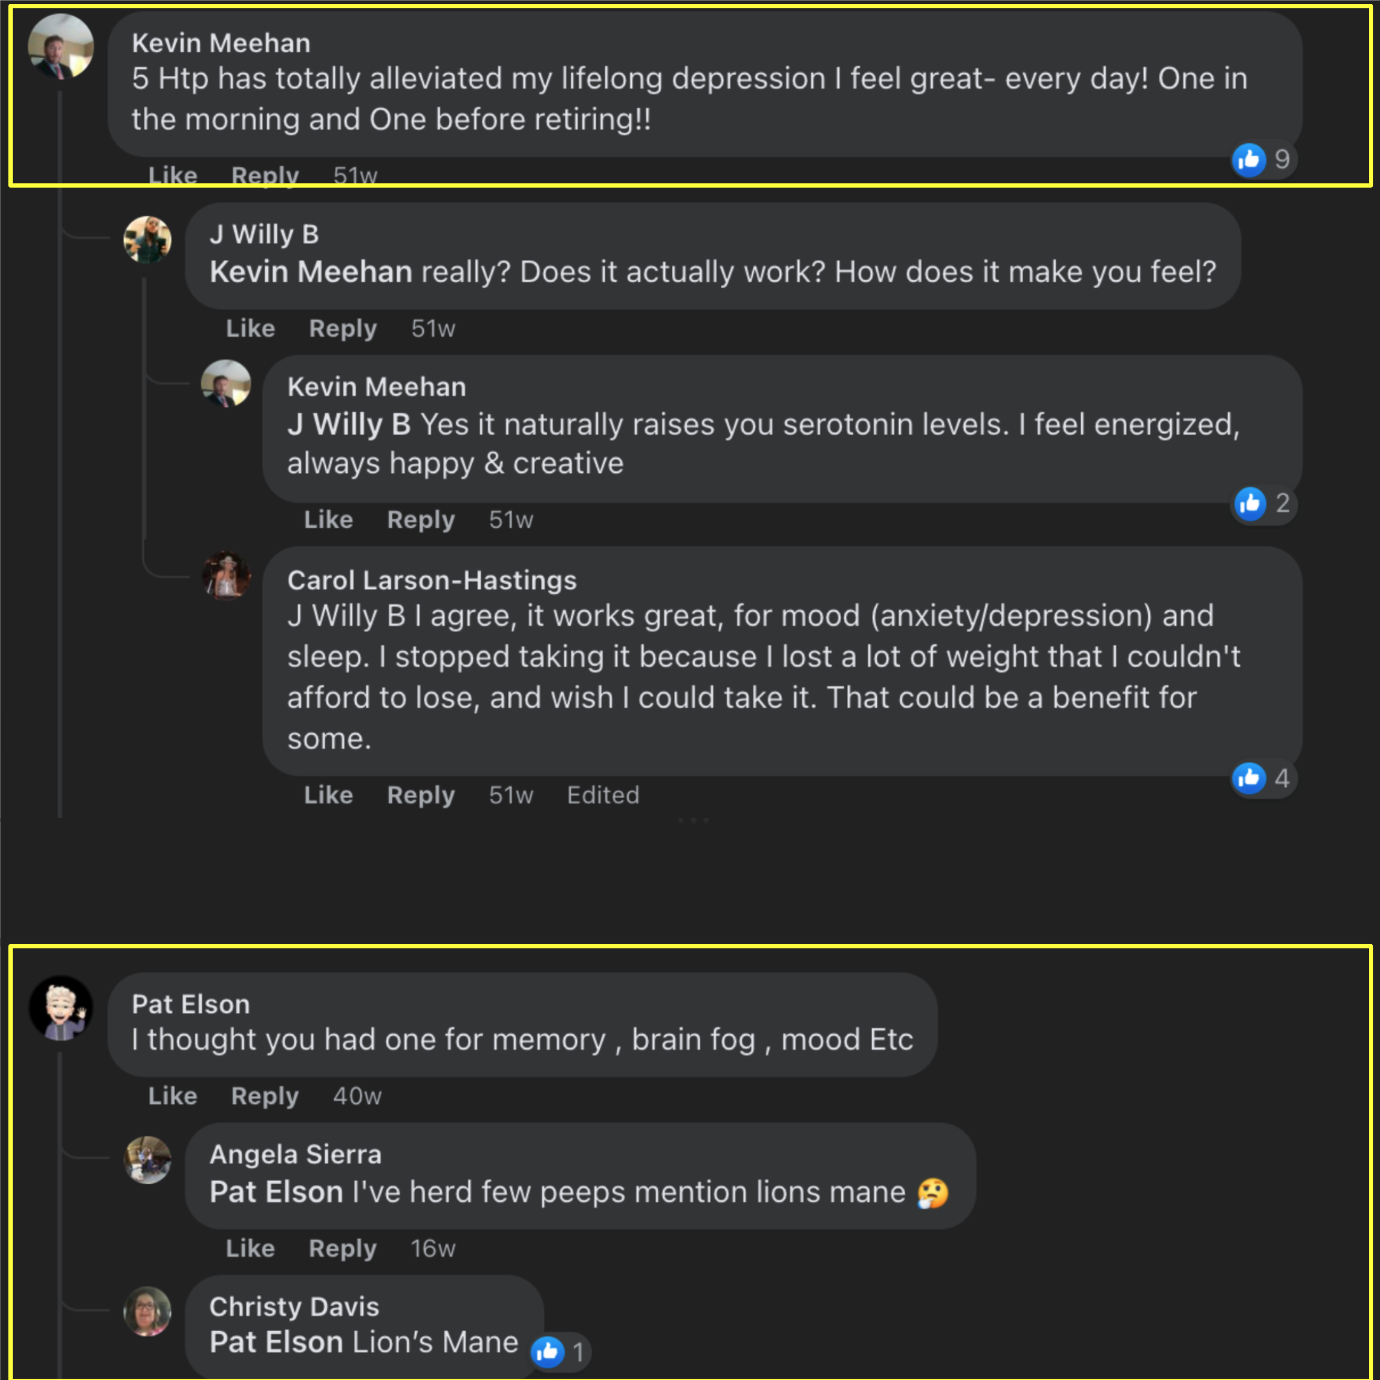The height and width of the screenshot is (1380, 1380).
Task: View the 2 likes on Kevin's serotonin reply
Action: (x=1264, y=504)
